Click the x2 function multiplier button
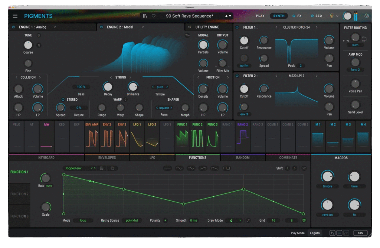The width and height of the screenshot is (380, 248). 304,168
